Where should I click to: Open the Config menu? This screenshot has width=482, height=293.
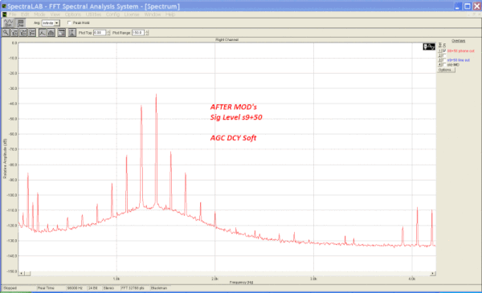click(112, 14)
